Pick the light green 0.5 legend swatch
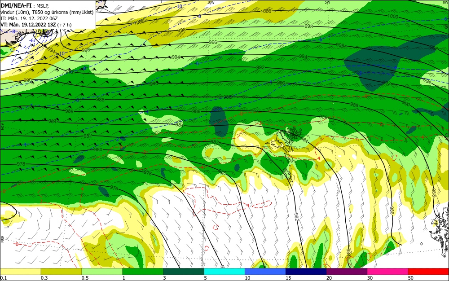 [102, 272]
